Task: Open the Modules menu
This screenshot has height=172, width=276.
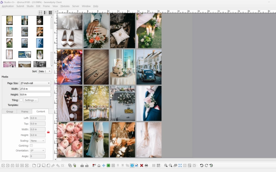Action: [65, 6]
